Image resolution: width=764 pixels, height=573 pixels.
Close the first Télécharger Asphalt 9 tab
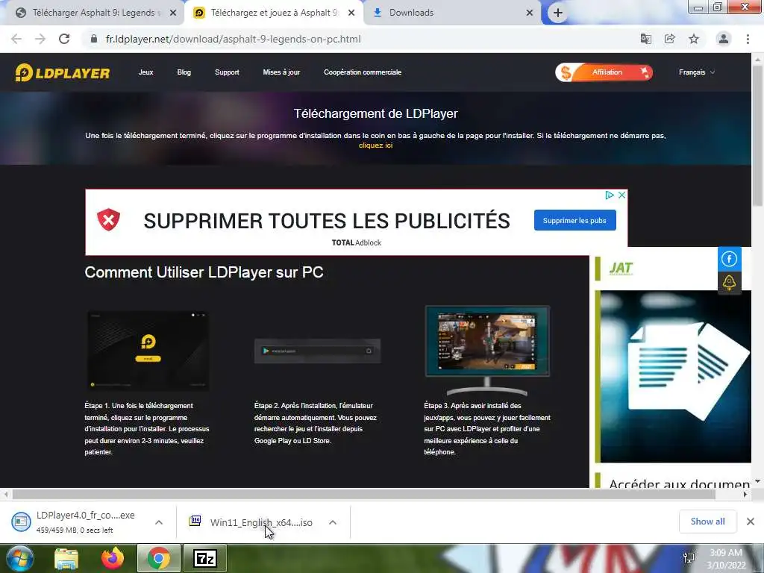click(173, 13)
